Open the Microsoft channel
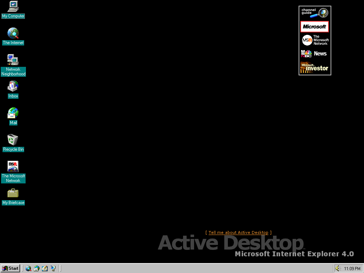Viewport: 364px width, 273px height. click(315, 27)
